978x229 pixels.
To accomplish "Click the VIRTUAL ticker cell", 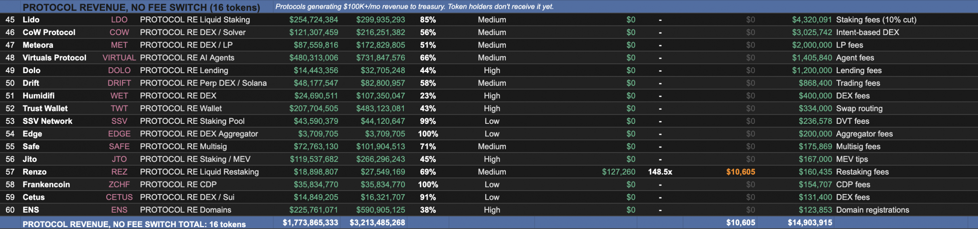I will coord(119,58).
